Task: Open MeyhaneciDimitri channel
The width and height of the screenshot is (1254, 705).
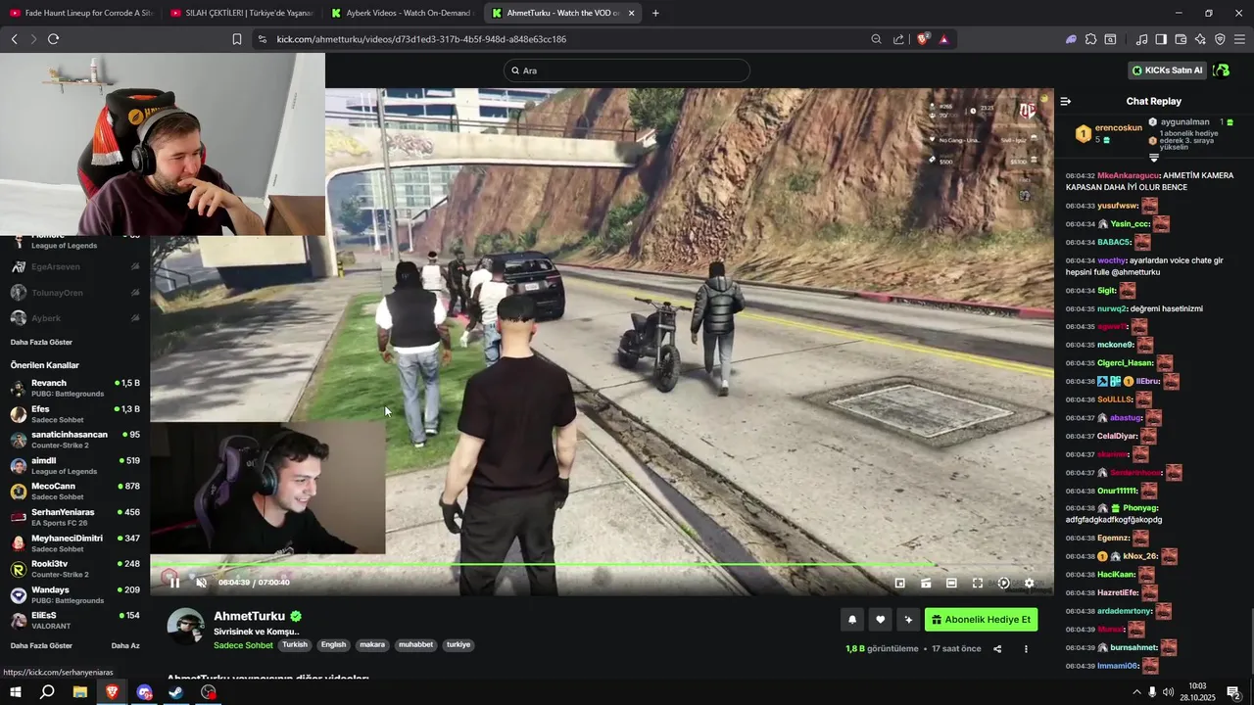Action: click(x=74, y=543)
